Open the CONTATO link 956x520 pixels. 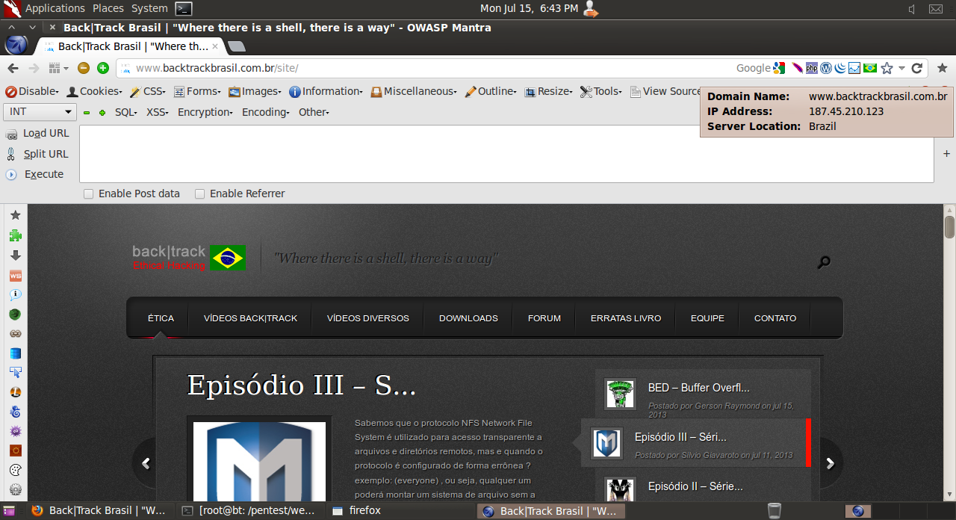pyautogui.click(x=775, y=318)
